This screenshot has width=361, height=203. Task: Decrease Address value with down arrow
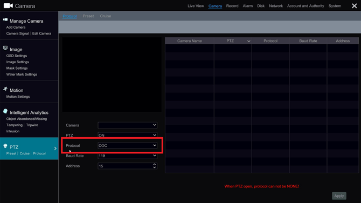point(155,167)
